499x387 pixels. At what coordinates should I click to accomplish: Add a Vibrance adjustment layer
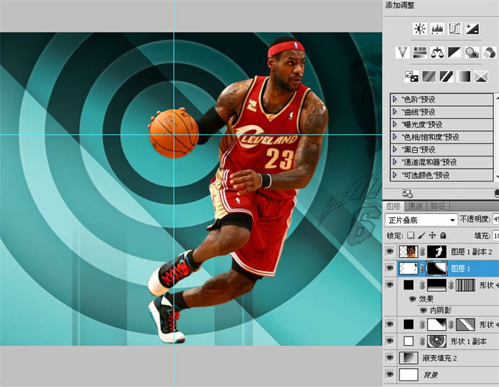point(402,52)
